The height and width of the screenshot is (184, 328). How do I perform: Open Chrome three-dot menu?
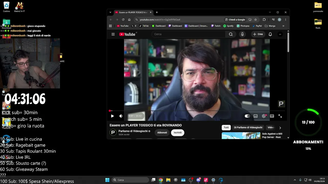tap(285, 20)
